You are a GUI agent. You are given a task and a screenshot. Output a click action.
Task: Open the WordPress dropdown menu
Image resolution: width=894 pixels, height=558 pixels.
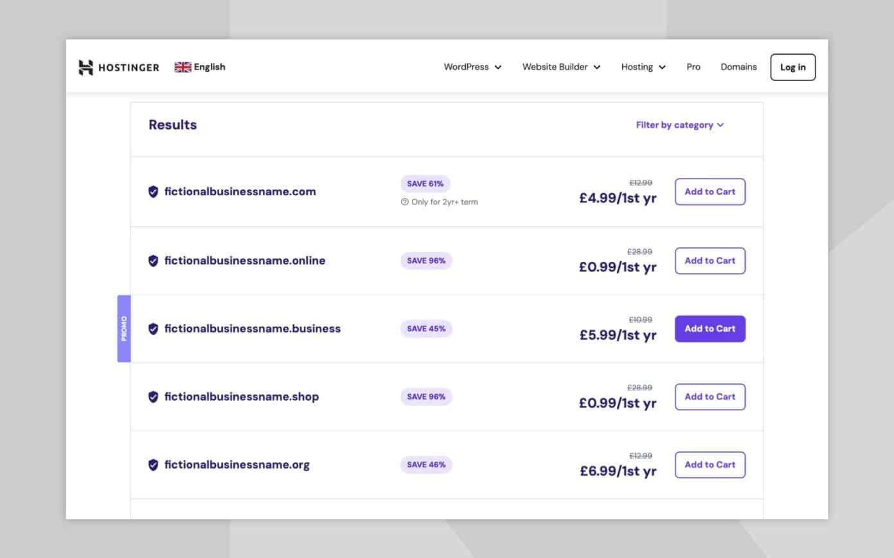pyautogui.click(x=472, y=67)
